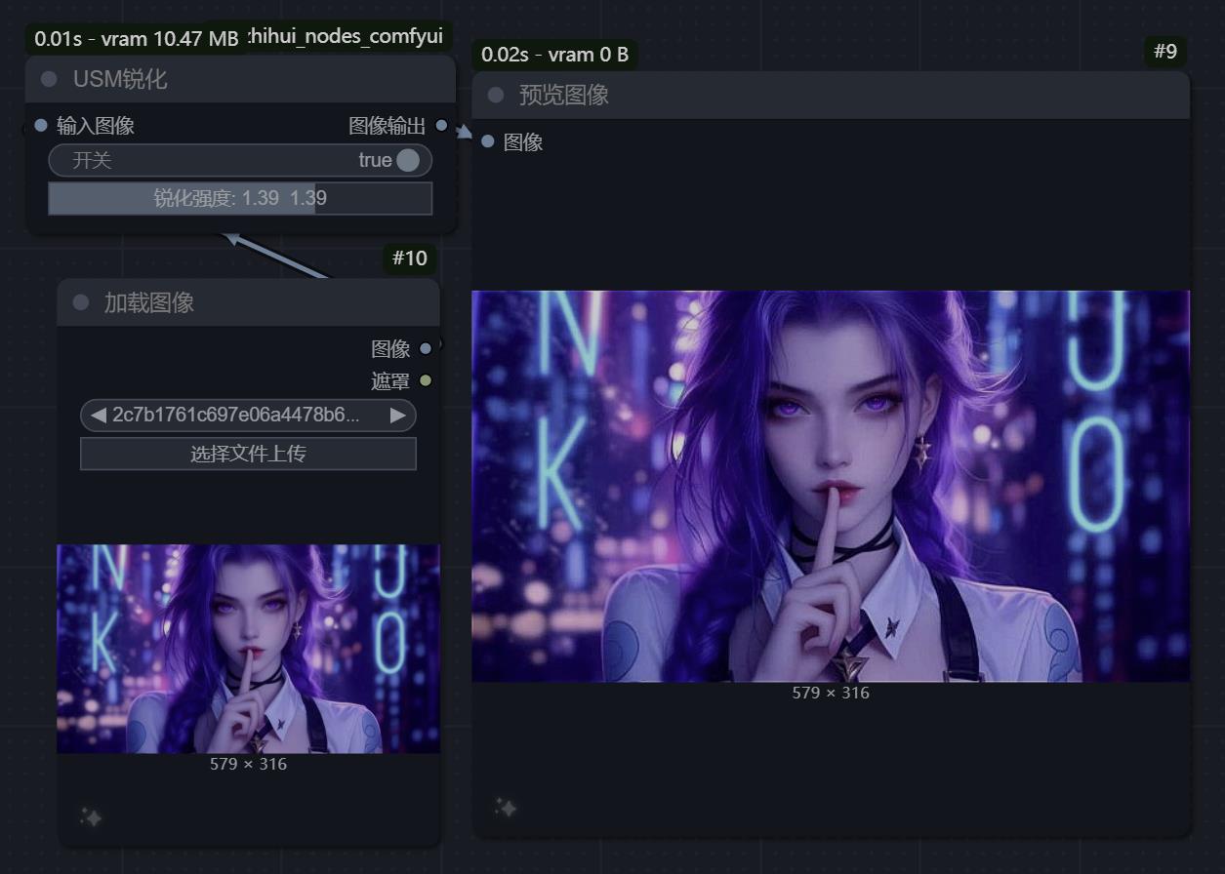Click the #10 node badge
Viewport: 1225px width, 874px height.
[410, 258]
